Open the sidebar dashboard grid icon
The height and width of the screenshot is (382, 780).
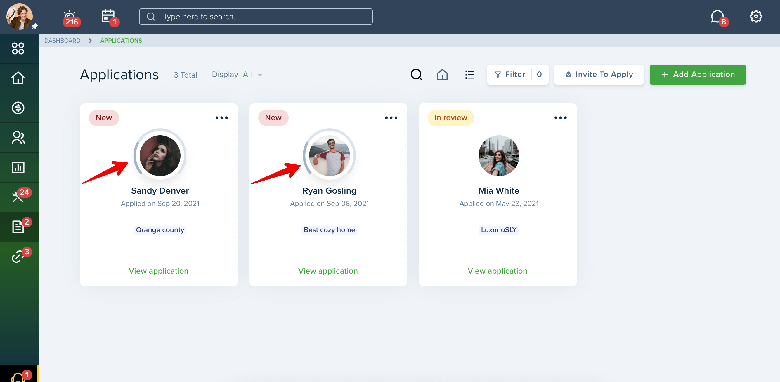coord(18,48)
